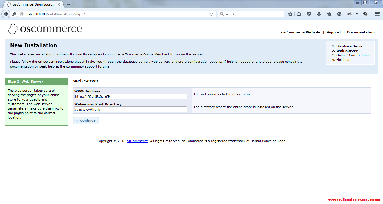Click the WWW Address input field
Viewport: 383px width, 204px height.
coord(130,96)
